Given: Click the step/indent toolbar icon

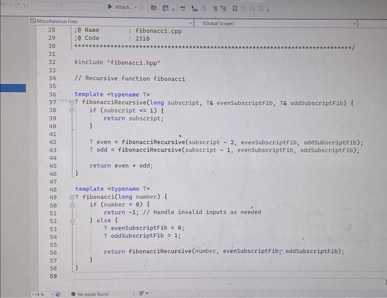Looking at the screenshot, I should 195,9.
